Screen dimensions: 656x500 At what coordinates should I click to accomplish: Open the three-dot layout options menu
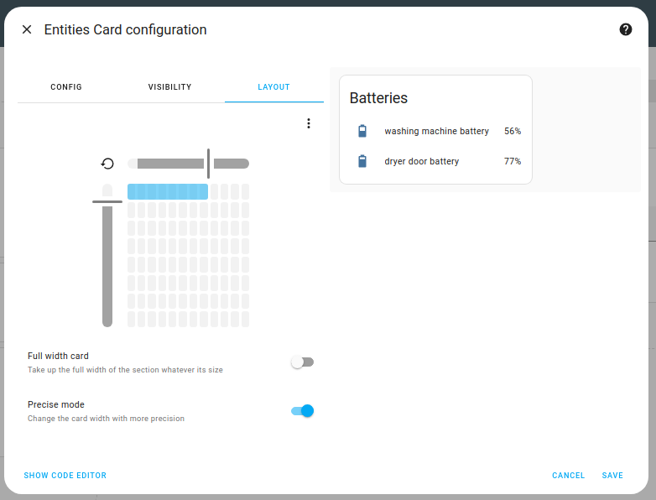pos(308,123)
